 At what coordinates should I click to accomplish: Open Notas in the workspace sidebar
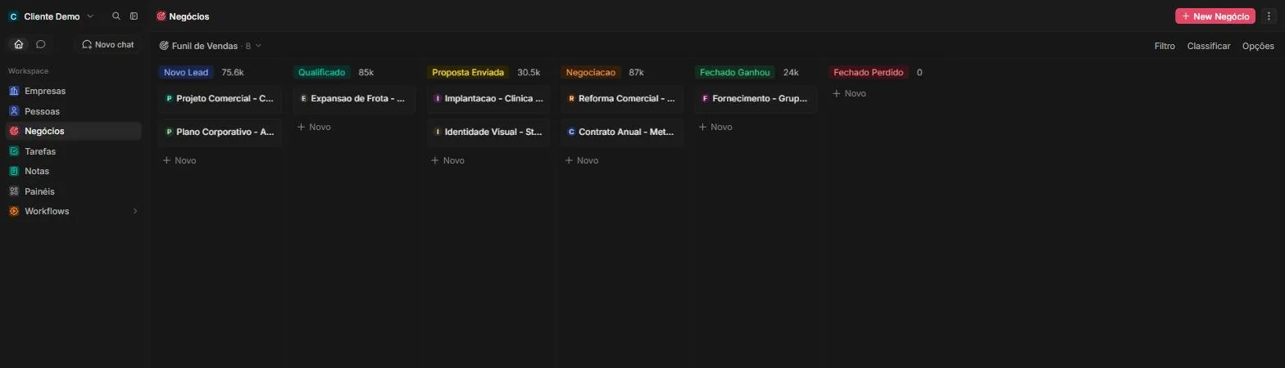[73, 171]
